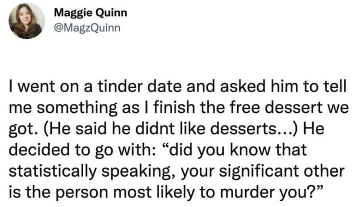
Task: Click Maggie Quinn's profile avatar
Action: (26, 20)
